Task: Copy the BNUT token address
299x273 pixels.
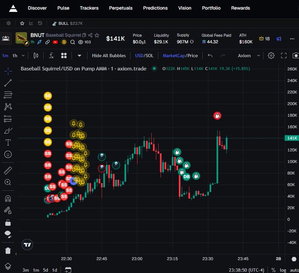Action: [84, 35]
